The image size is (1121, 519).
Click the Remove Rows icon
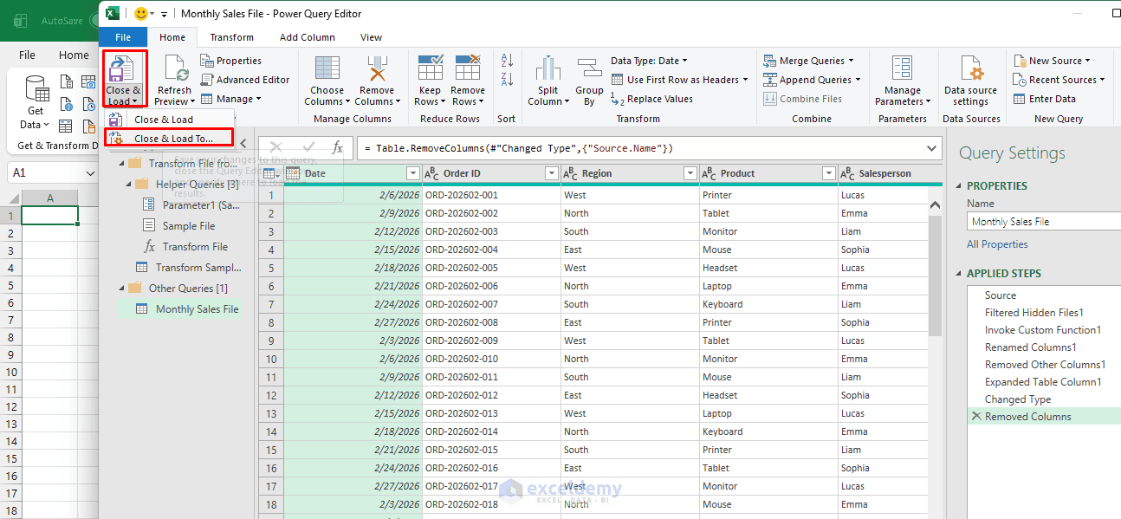[x=468, y=68]
